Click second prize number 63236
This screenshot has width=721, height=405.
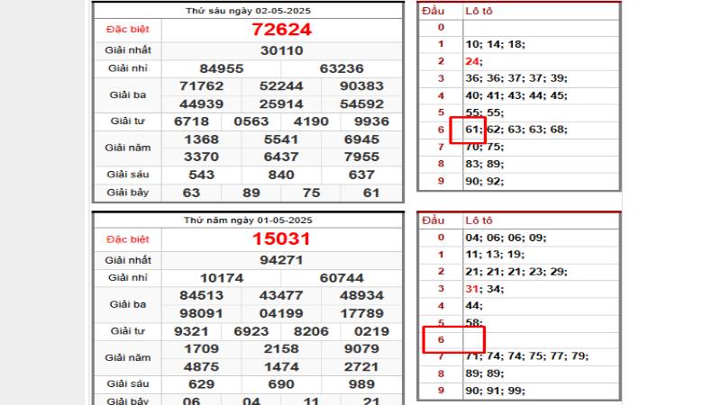click(x=342, y=68)
